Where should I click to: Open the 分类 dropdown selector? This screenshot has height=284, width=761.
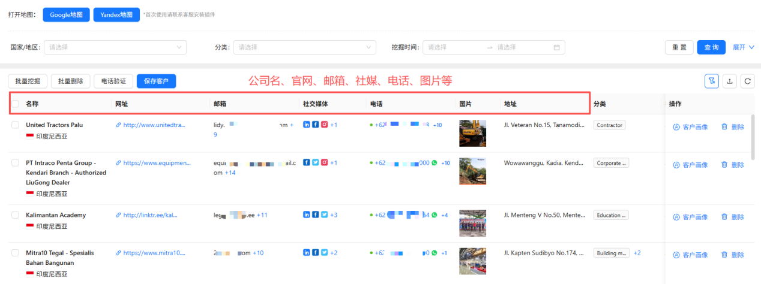tap(304, 47)
